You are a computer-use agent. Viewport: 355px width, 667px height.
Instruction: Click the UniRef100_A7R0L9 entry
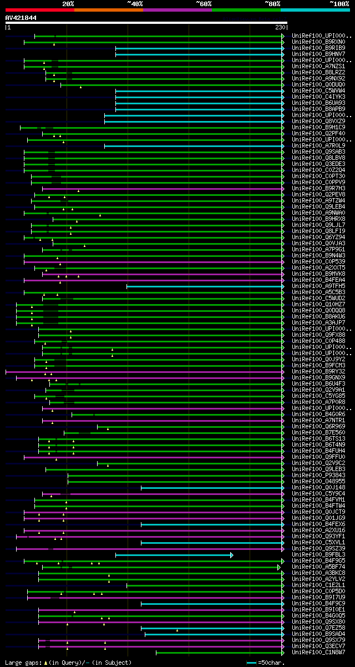pos(319,145)
